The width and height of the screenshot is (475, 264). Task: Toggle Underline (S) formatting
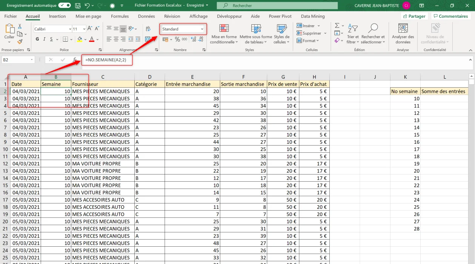(51, 39)
